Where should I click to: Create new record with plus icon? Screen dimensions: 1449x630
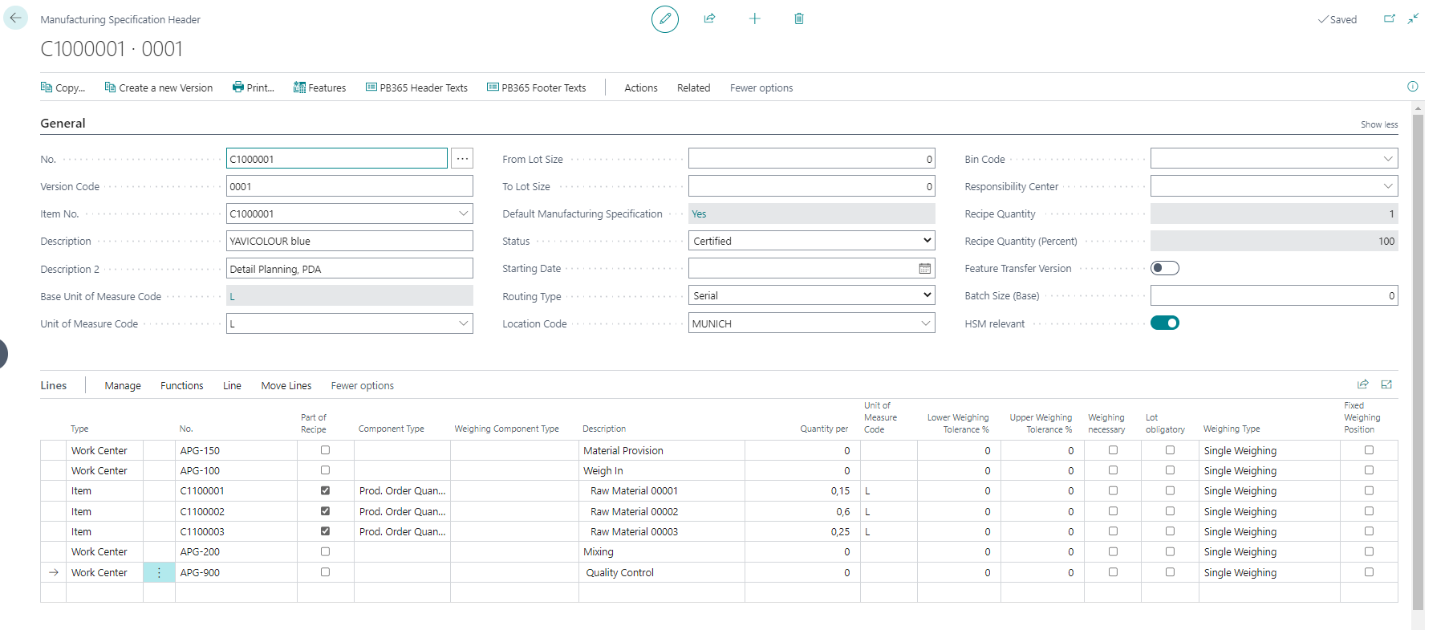pos(754,18)
